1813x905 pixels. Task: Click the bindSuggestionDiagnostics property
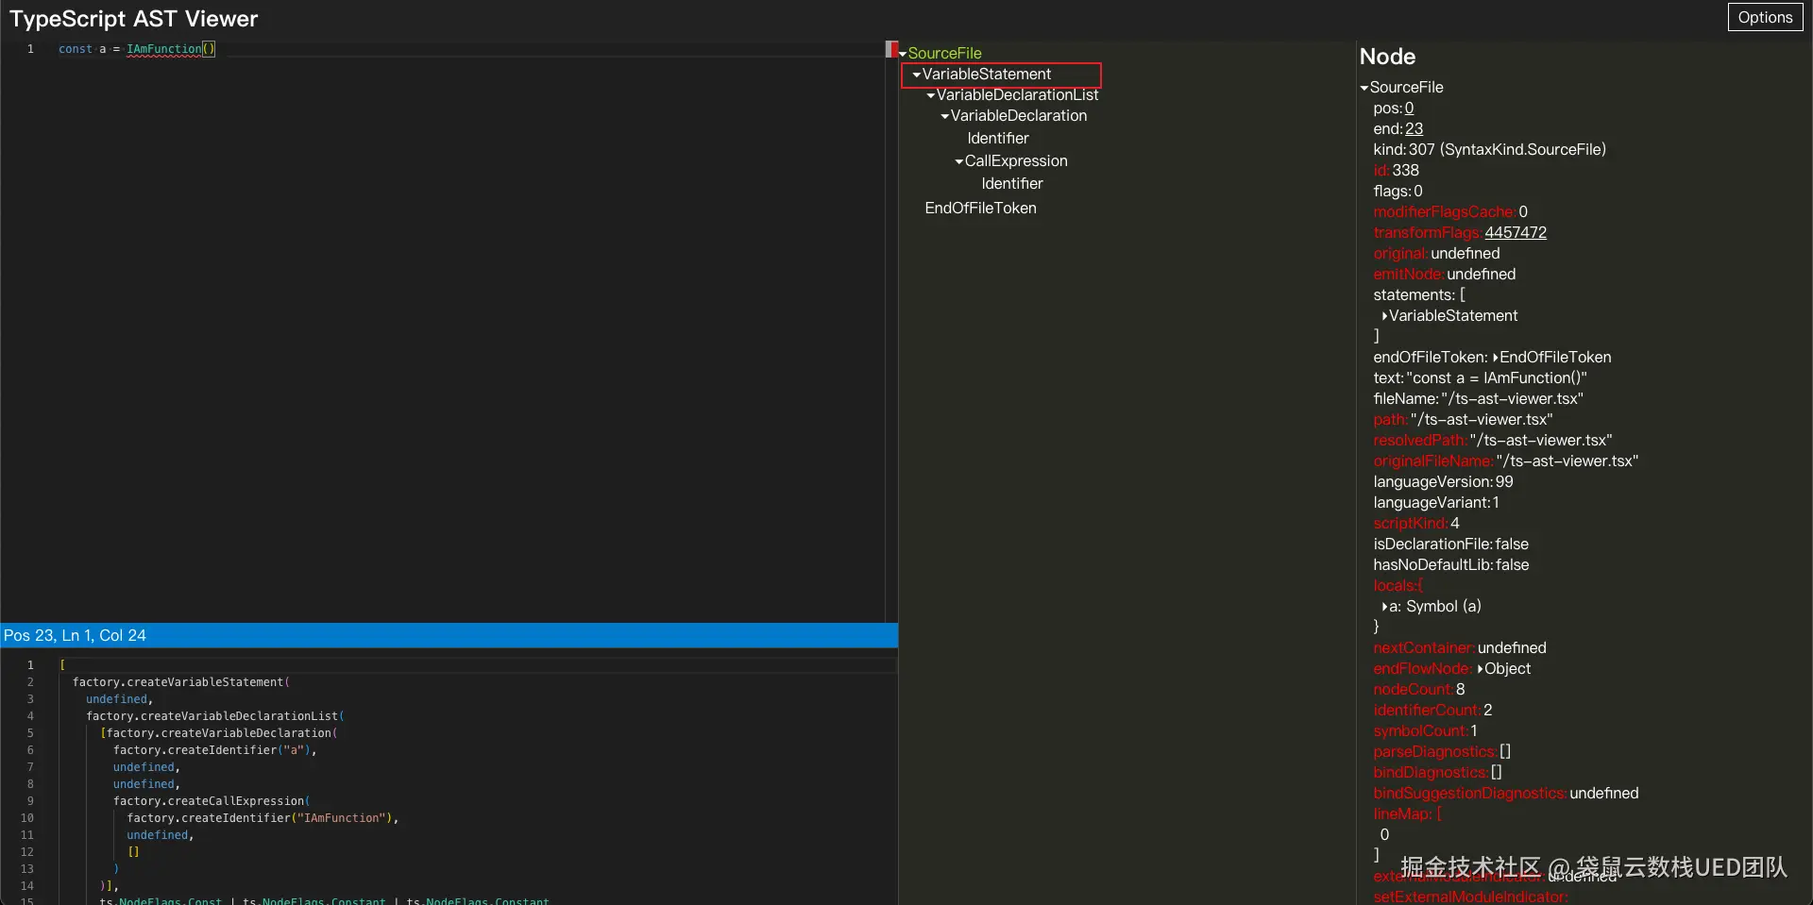click(x=1505, y=794)
